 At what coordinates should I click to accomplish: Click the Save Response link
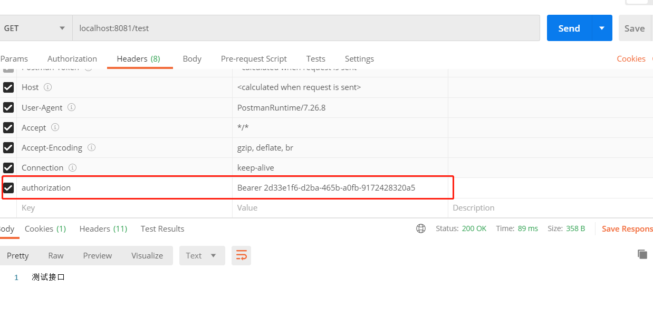pos(627,228)
